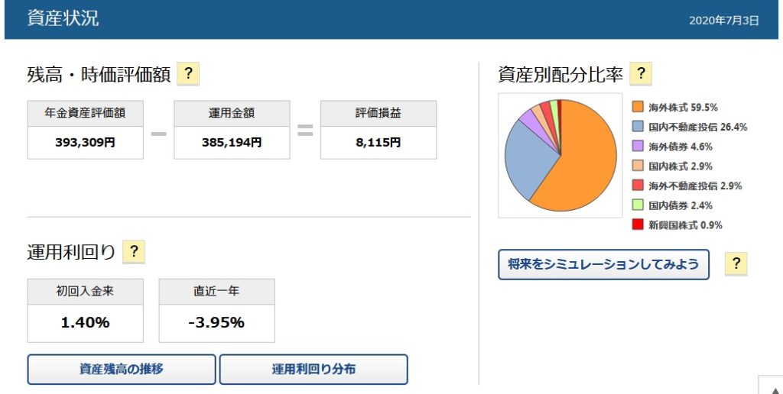783x394 pixels.
Task: Click dark red 新興国株式 legend swatch
Action: pyautogui.click(x=638, y=224)
